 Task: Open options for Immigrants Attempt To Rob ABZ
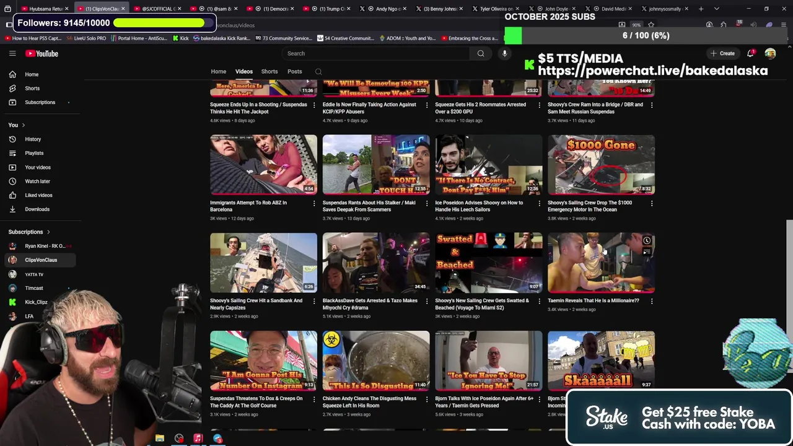tap(314, 203)
